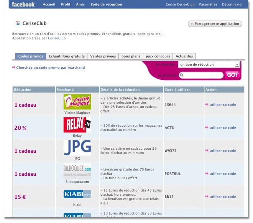The width and height of the screenshot is (253, 223).
Task: Click the arrow icon in the W9372 row
Action: pyautogui.click(x=207, y=150)
